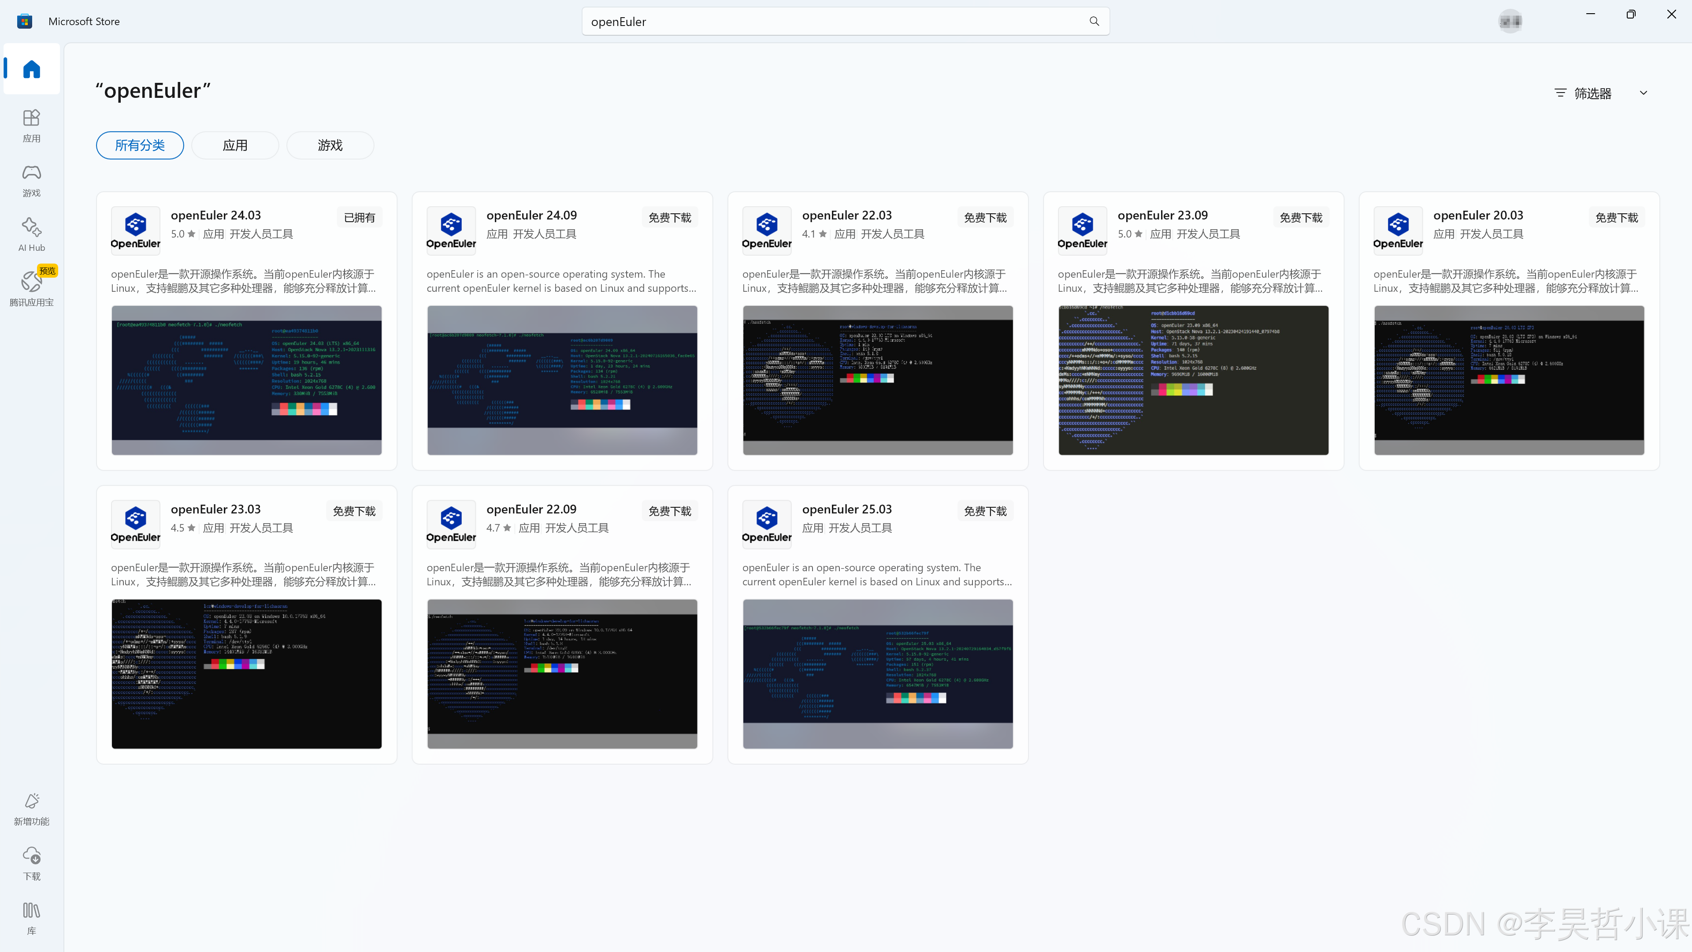Open the 应用 (Apps) sidebar section
The width and height of the screenshot is (1692, 952).
pyautogui.click(x=32, y=125)
